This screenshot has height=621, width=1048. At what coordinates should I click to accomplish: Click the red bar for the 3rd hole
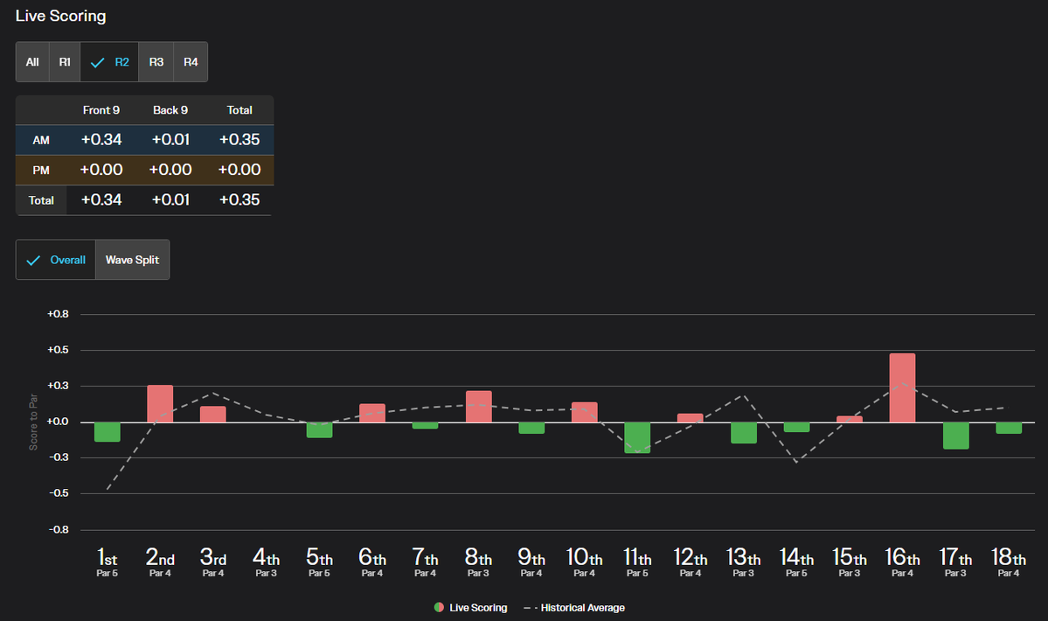212,415
